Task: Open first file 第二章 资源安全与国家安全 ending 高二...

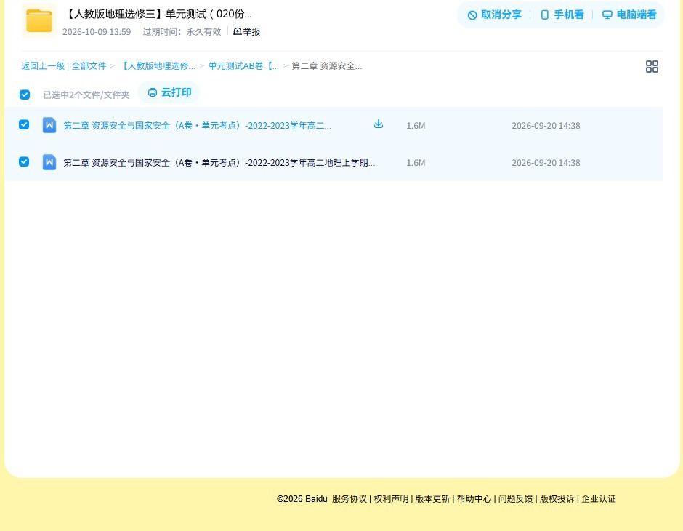Action: [198, 126]
